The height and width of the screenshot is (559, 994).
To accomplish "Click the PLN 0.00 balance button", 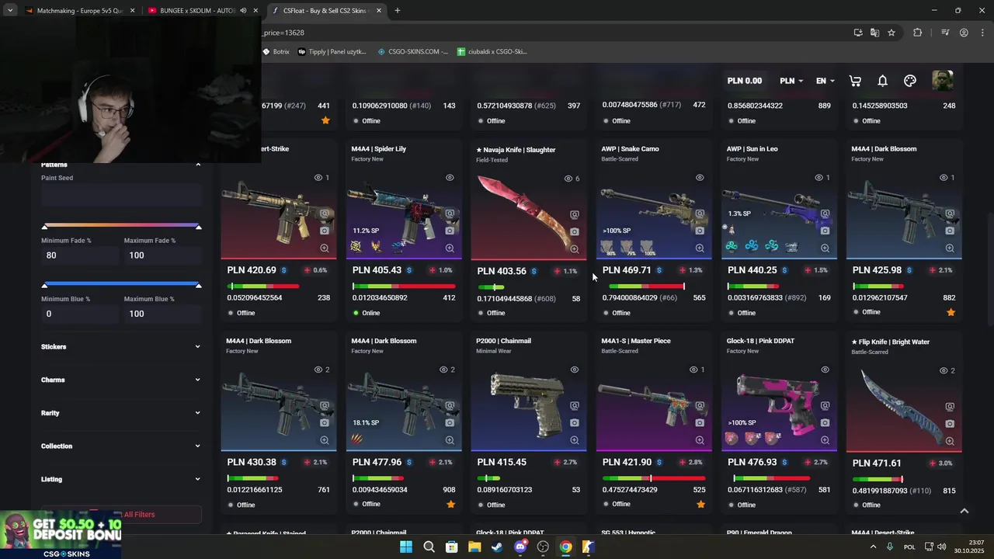I will point(744,81).
